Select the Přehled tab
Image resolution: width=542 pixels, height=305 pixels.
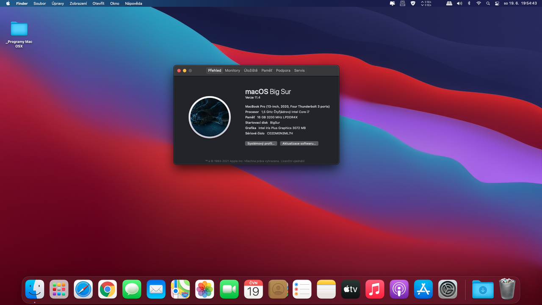coord(215,70)
